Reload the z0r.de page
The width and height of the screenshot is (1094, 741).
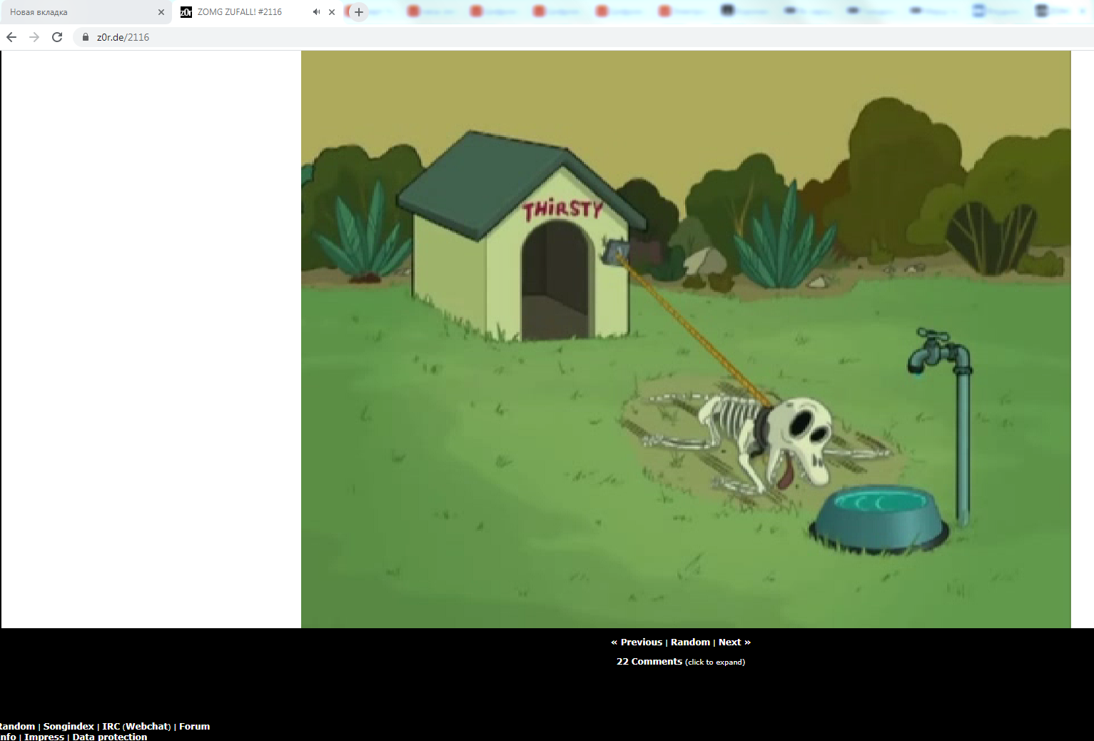coord(57,37)
